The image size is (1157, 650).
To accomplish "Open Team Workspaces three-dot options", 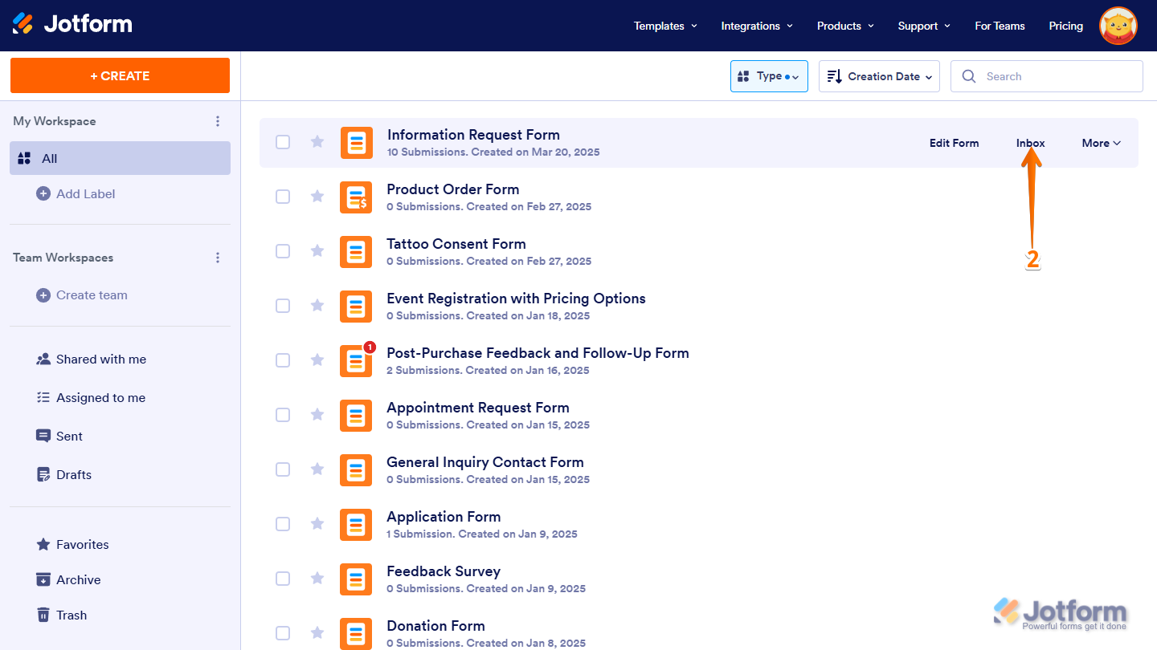I will pos(218,258).
